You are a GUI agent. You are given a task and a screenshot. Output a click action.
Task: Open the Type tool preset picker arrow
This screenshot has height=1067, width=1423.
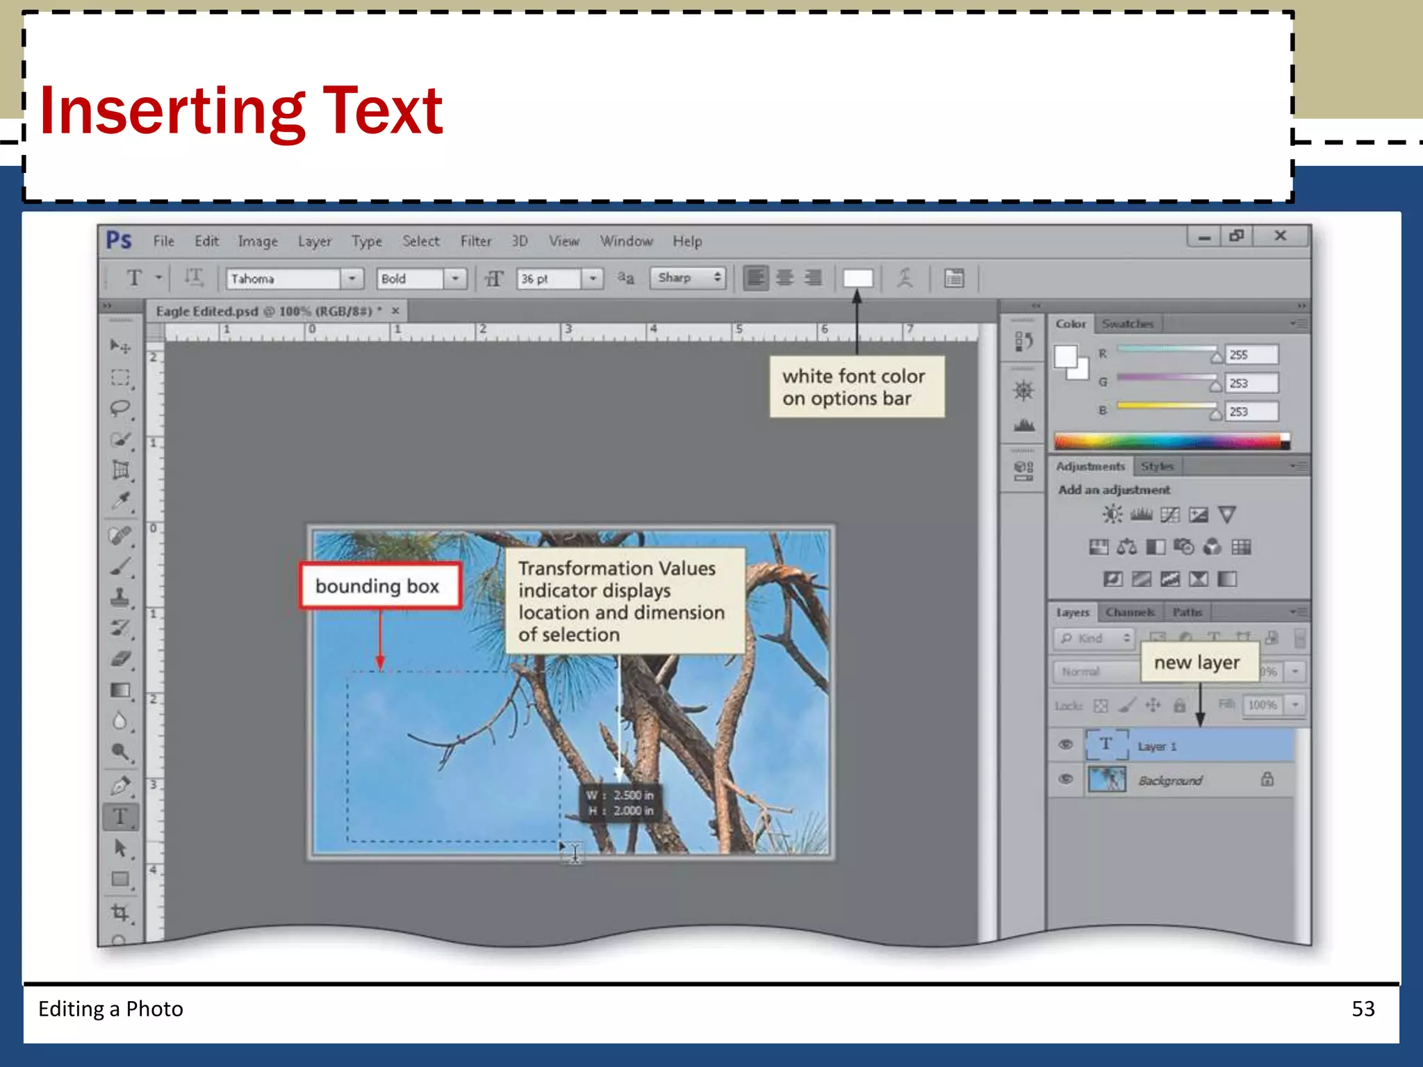[158, 278]
